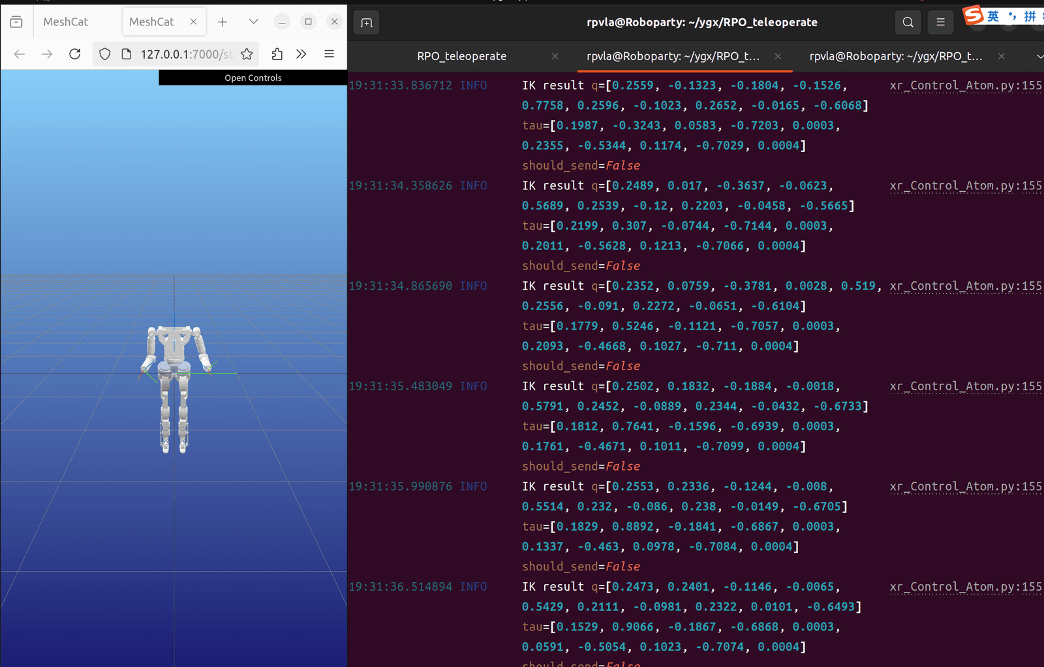Close the active MeshCat tab
Screen dimensions: 1044x667
193,22
